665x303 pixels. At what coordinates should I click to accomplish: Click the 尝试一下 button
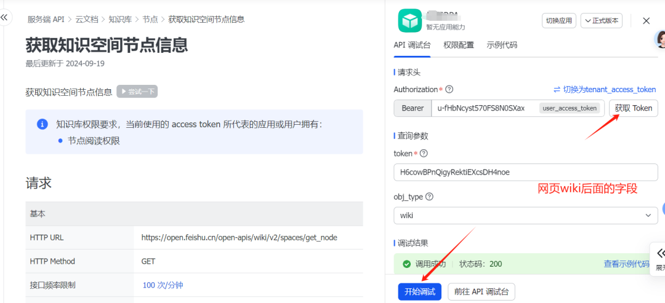point(137,92)
